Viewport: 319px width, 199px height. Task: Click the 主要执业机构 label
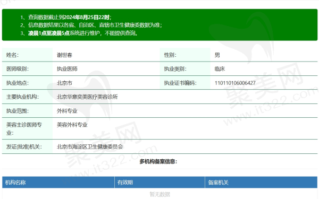click(x=22, y=97)
